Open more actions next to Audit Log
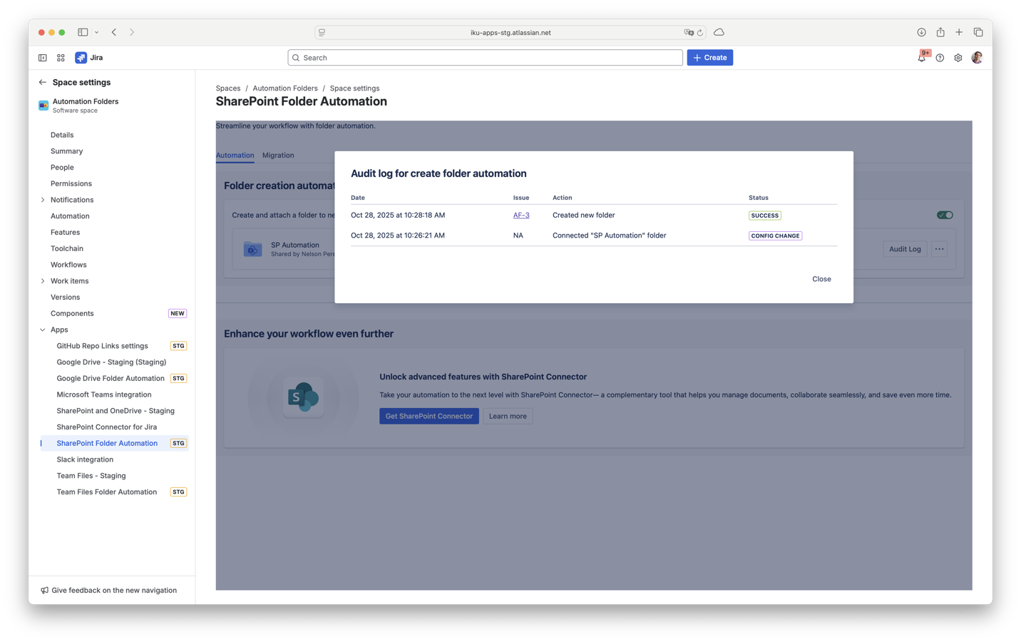This screenshot has width=1021, height=642. coord(939,249)
